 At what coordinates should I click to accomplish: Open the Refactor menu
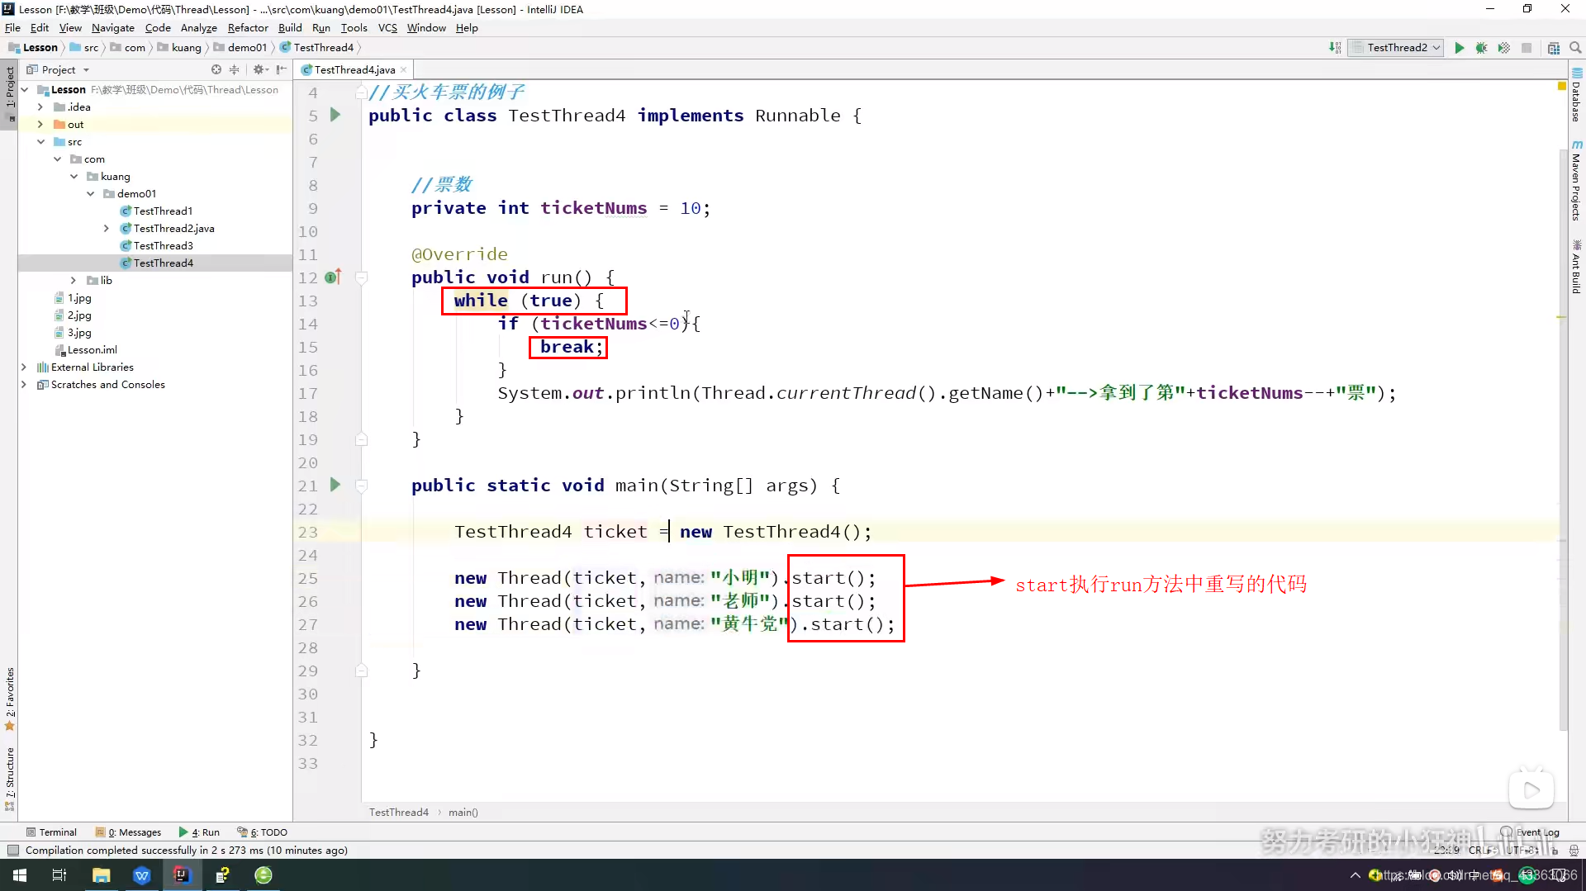[248, 28]
